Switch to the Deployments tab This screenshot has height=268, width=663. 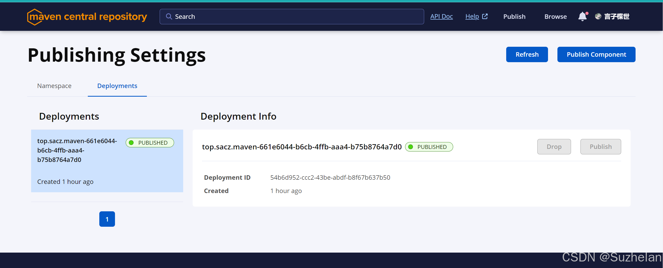point(117,86)
